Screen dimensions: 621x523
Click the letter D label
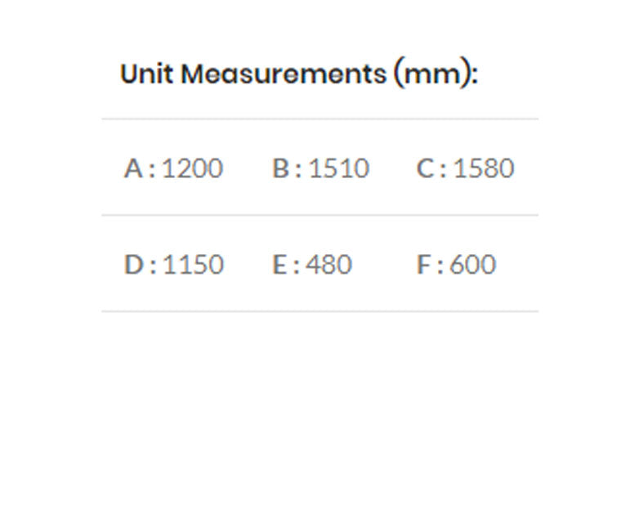133,265
